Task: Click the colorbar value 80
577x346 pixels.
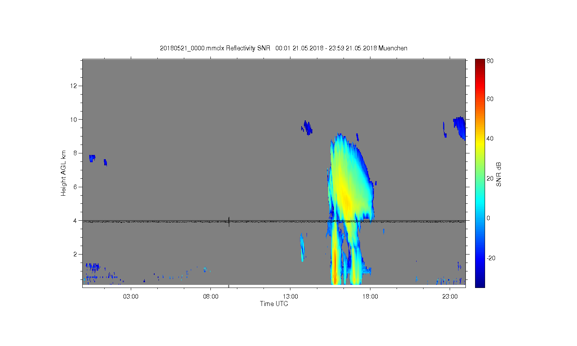Action: 490,61
